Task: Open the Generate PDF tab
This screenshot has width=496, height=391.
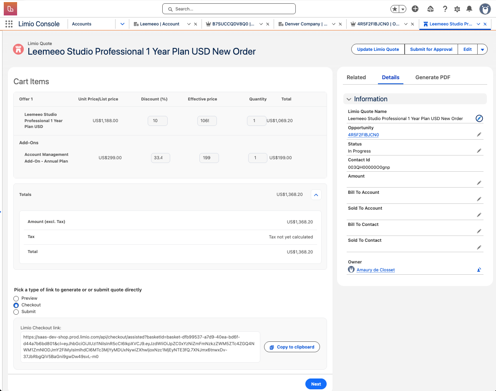Action: tap(433, 78)
